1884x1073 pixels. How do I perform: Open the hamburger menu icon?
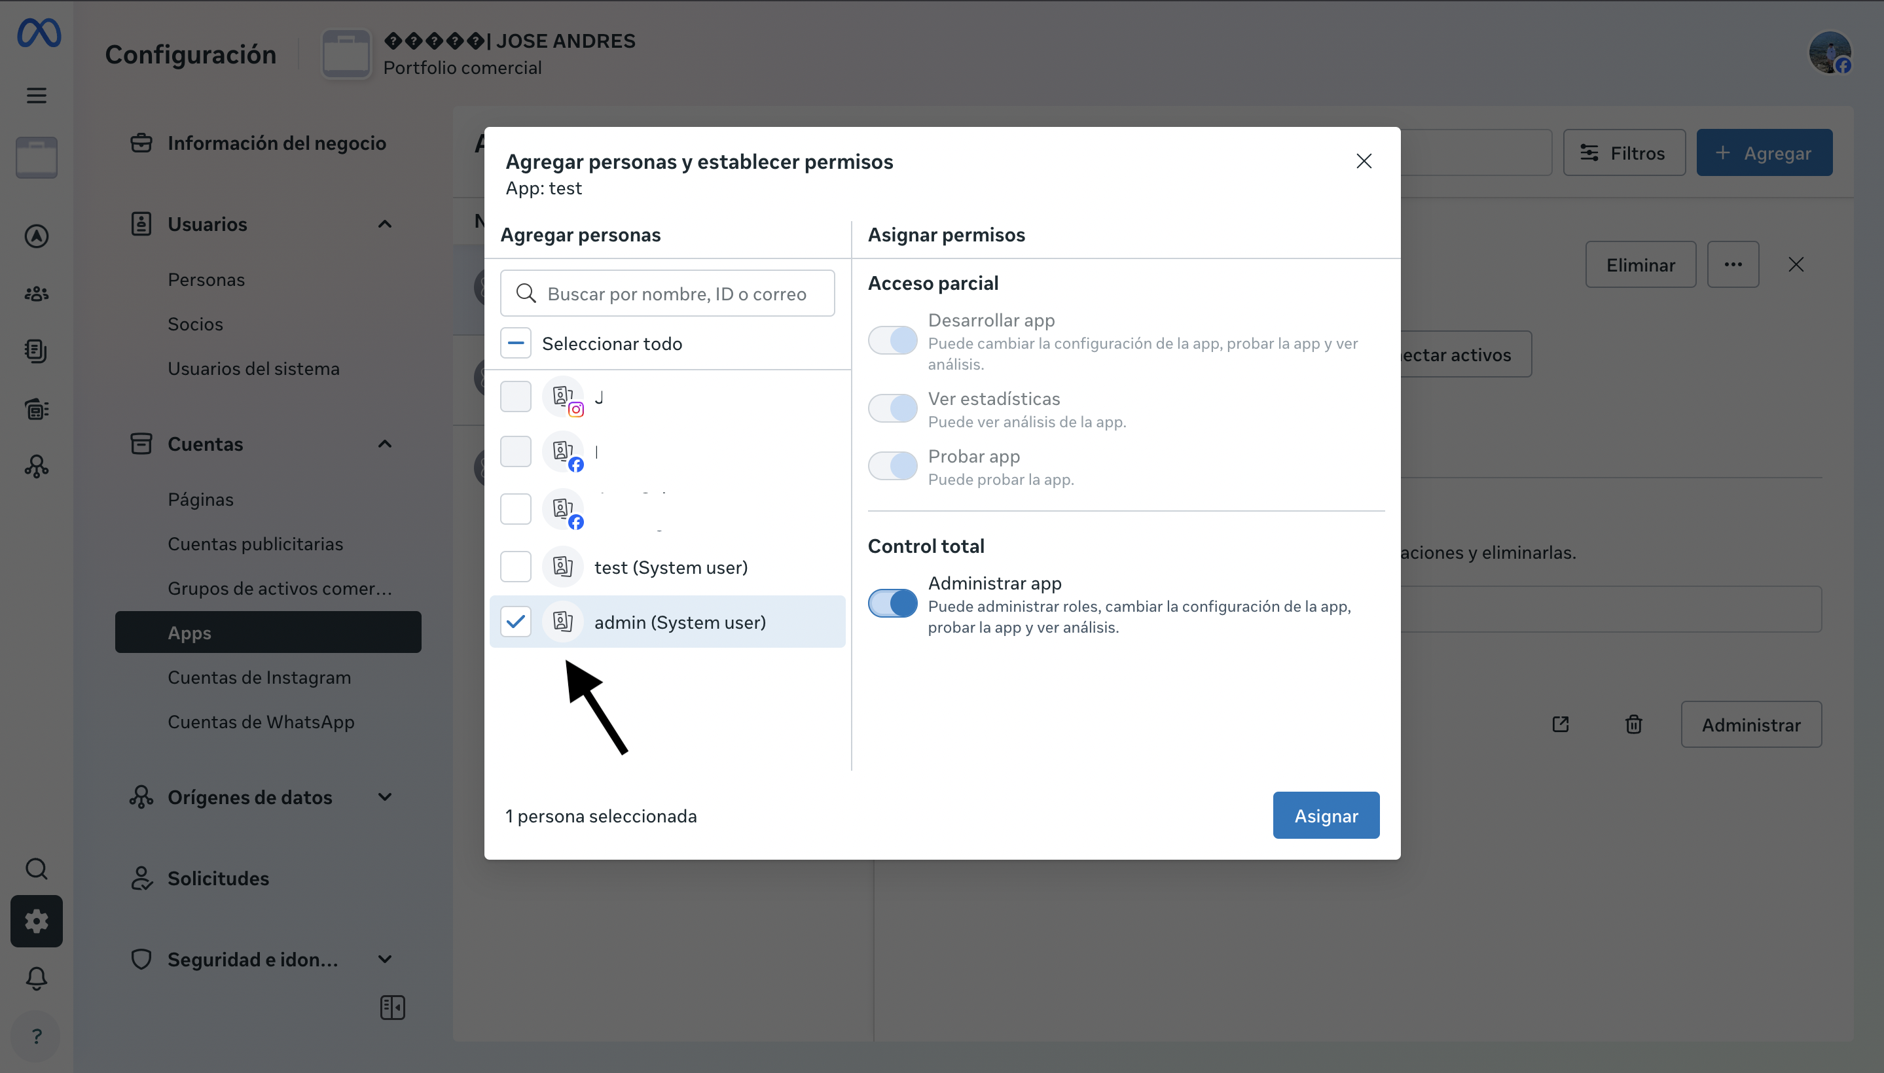click(36, 96)
